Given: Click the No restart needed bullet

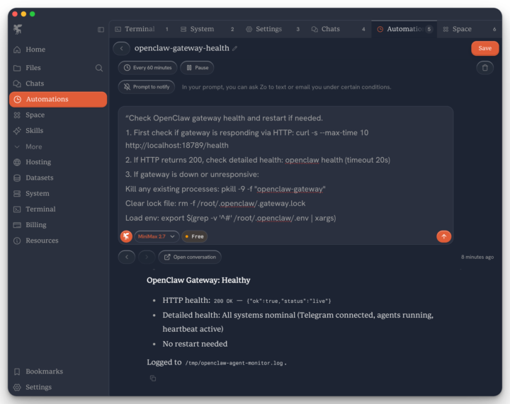Looking at the screenshot, I should 195,344.
